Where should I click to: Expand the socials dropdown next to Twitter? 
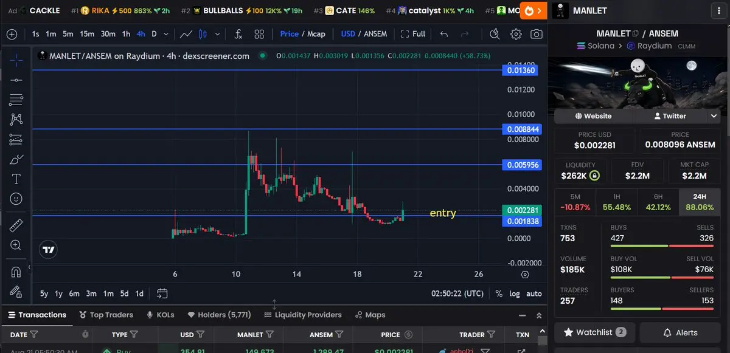tap(714, 115)
